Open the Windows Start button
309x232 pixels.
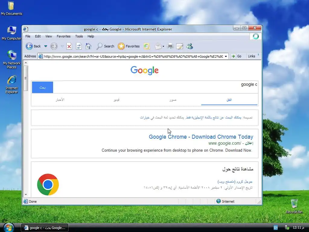pyautogui.click(x=8, y=228)
